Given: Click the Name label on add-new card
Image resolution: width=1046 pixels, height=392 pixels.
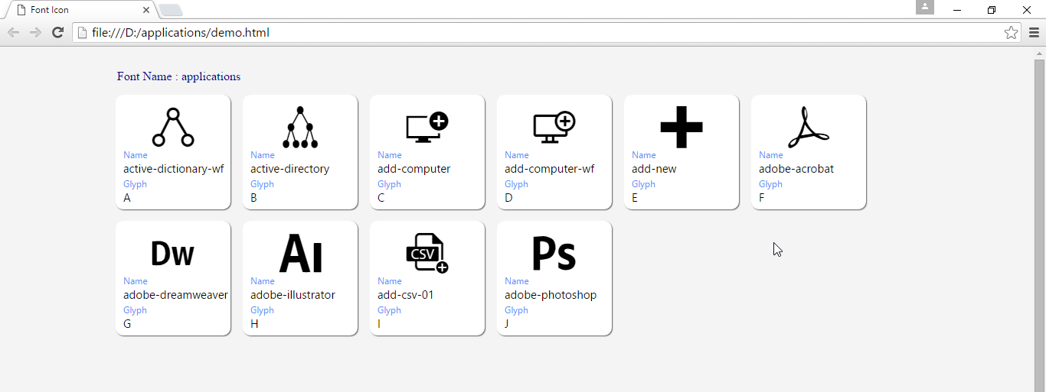Looking at the screenshot, I should point(644,155).
